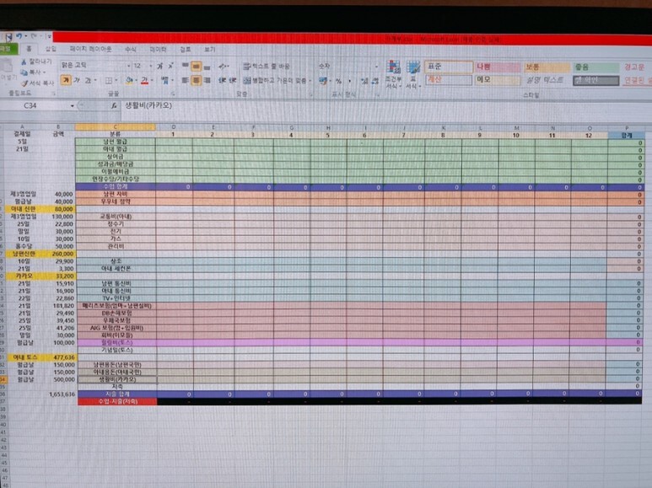Click the phonetic guide (윗주) icon
The image size is (652, 488).
point(164,80)
